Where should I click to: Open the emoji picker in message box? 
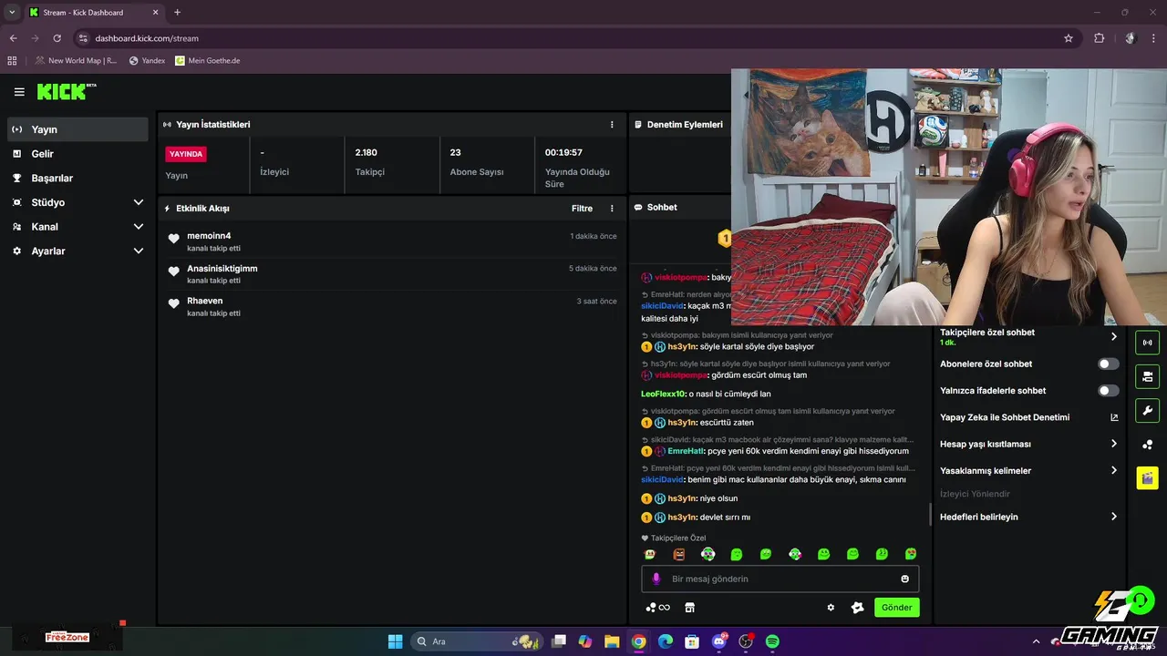coord(904,579)
